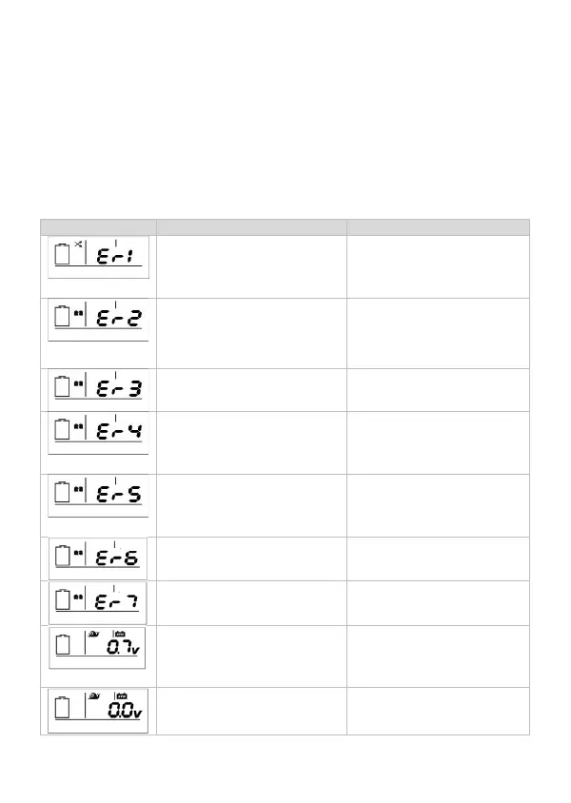Click the snail icon in 0.7v display
Screen dimensions: 571x803
coord(93,634)
